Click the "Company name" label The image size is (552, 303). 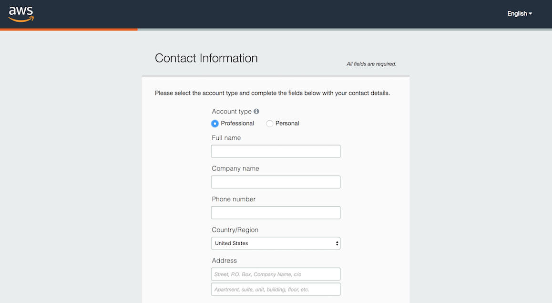[x=235, y=168]
